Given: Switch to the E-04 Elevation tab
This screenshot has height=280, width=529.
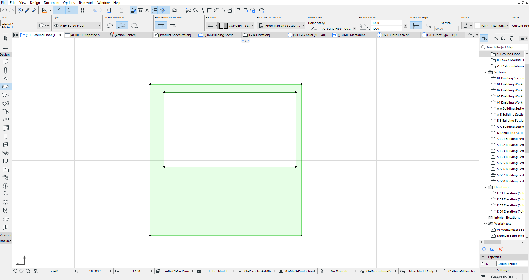Looking at the screenshot, I should tap(257, 35).
